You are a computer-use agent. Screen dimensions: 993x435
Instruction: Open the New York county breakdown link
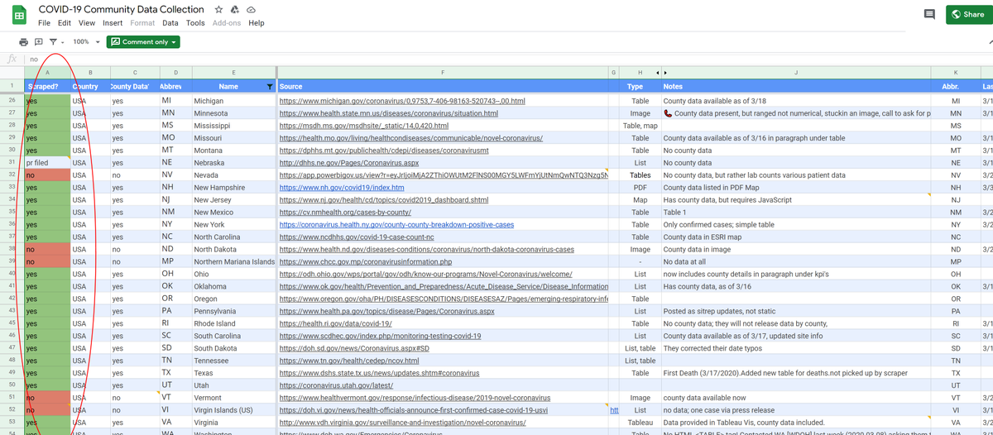coord(396,224)
